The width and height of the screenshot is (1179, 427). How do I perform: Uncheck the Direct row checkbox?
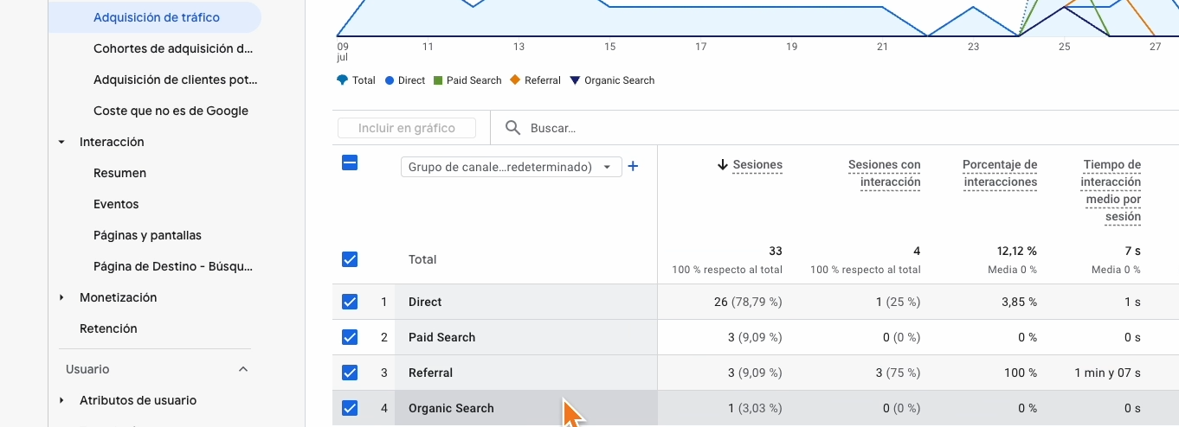[350, 302]
